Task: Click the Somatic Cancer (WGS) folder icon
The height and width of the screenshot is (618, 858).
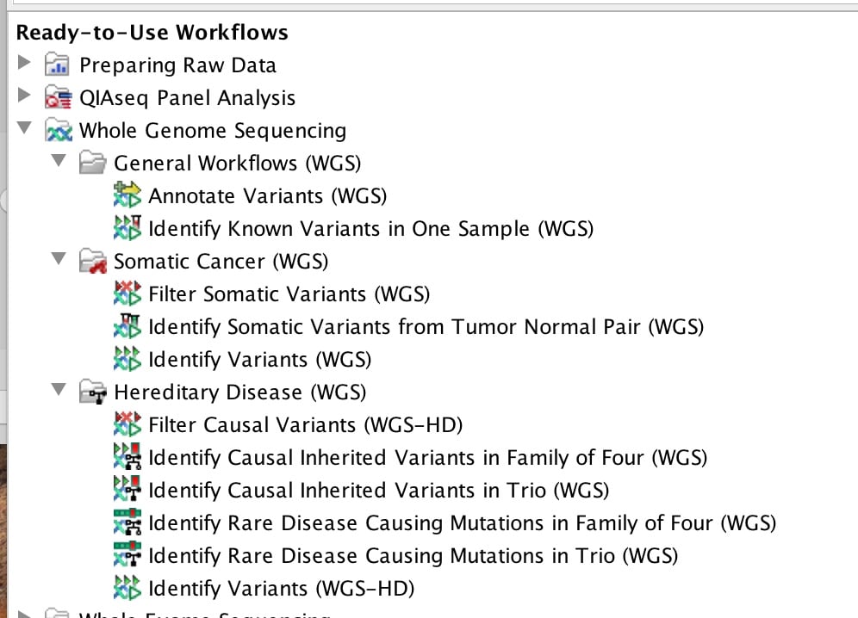Action: pos(92,261)
